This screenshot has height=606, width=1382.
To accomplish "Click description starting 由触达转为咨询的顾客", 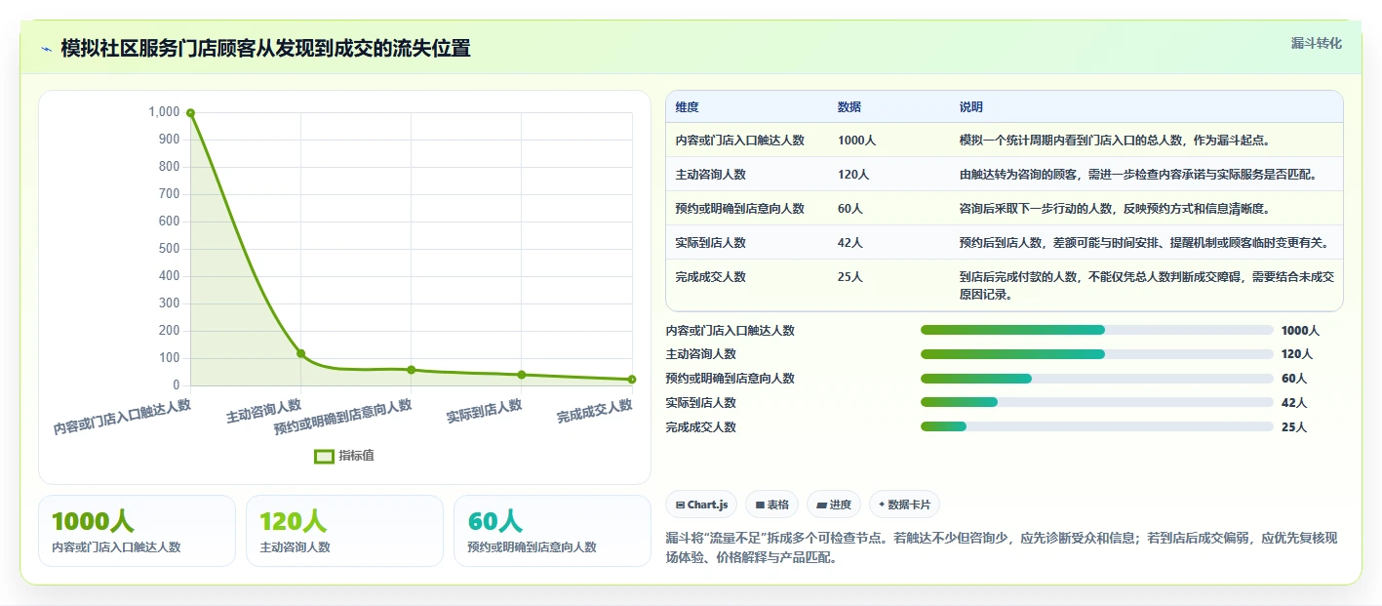I will 1139,175.
